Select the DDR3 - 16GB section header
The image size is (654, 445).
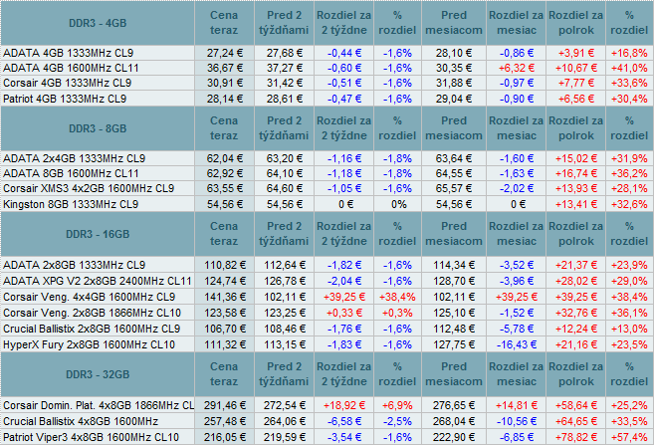click(98, 234)
